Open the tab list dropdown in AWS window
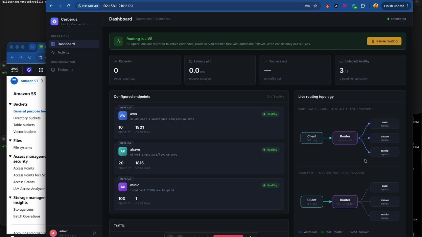422x237 pixels. click(32, 47)
